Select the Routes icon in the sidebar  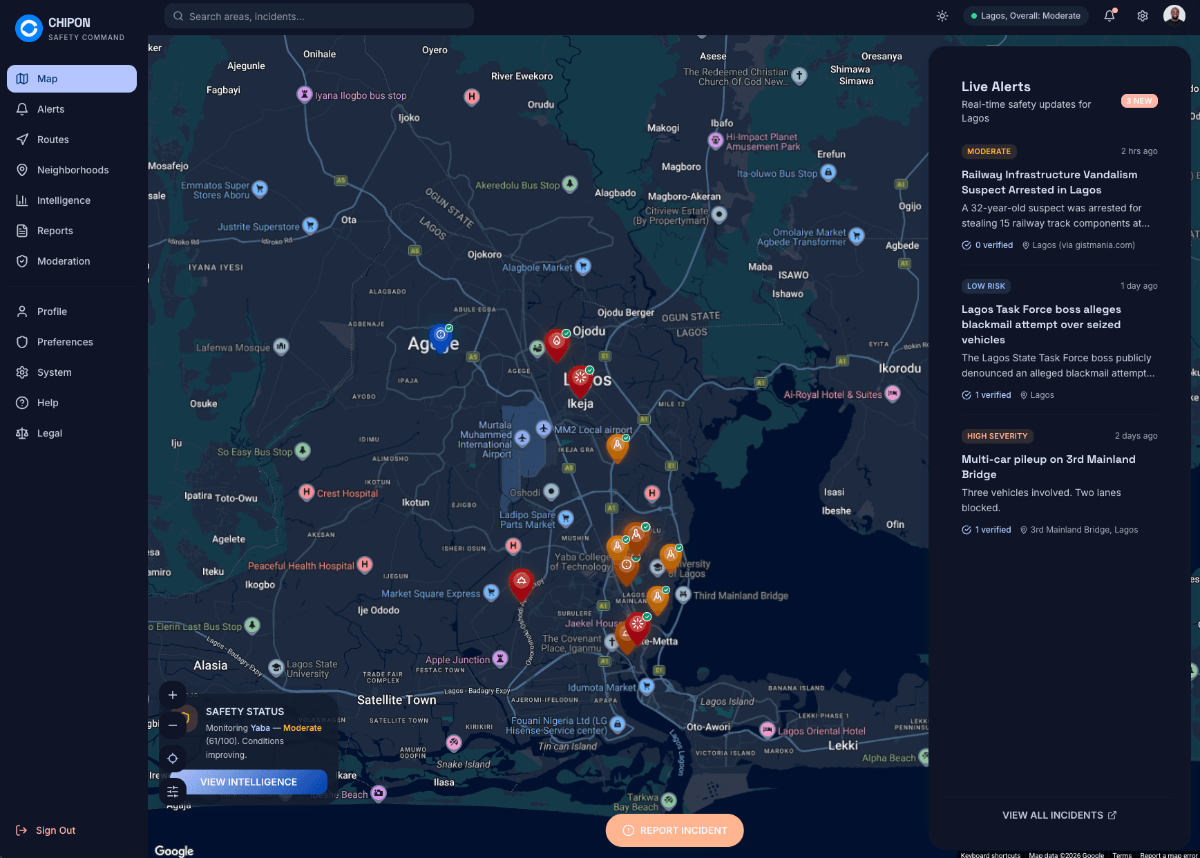22,139
